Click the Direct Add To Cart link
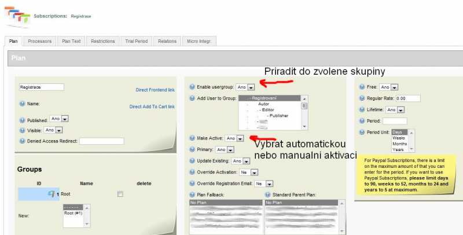The width and height of the screenshot is (463, 235). (152, 107)
